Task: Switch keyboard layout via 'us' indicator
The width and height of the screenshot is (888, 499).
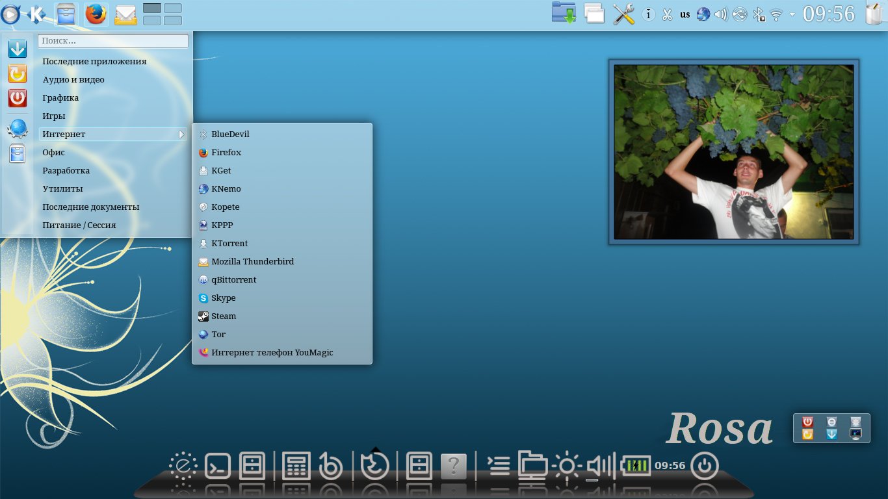Action: click(x=685, y=14)
